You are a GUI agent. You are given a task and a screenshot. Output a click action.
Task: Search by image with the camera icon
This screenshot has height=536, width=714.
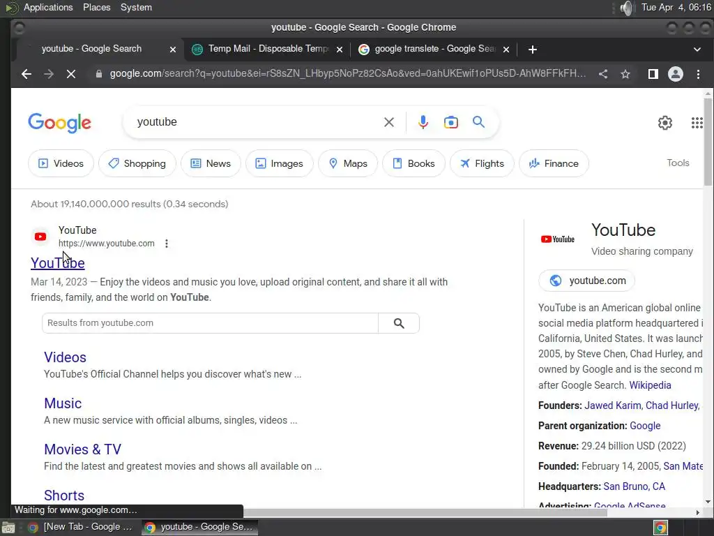pos(451,122)
